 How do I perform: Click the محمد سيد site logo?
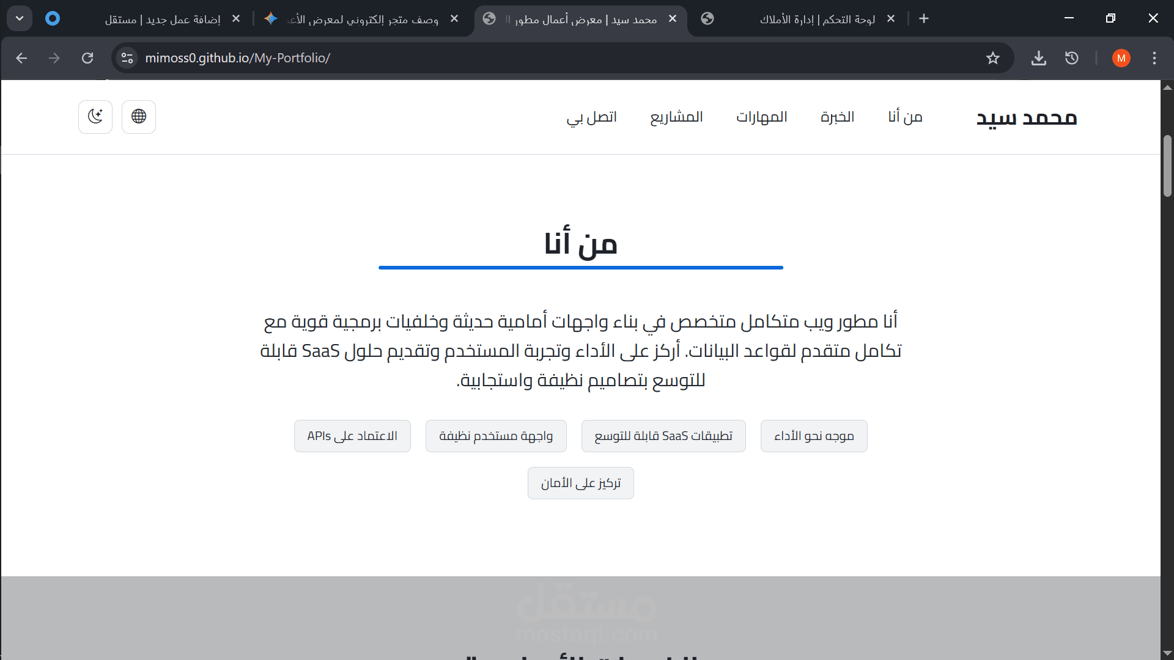click(1026, 117)
